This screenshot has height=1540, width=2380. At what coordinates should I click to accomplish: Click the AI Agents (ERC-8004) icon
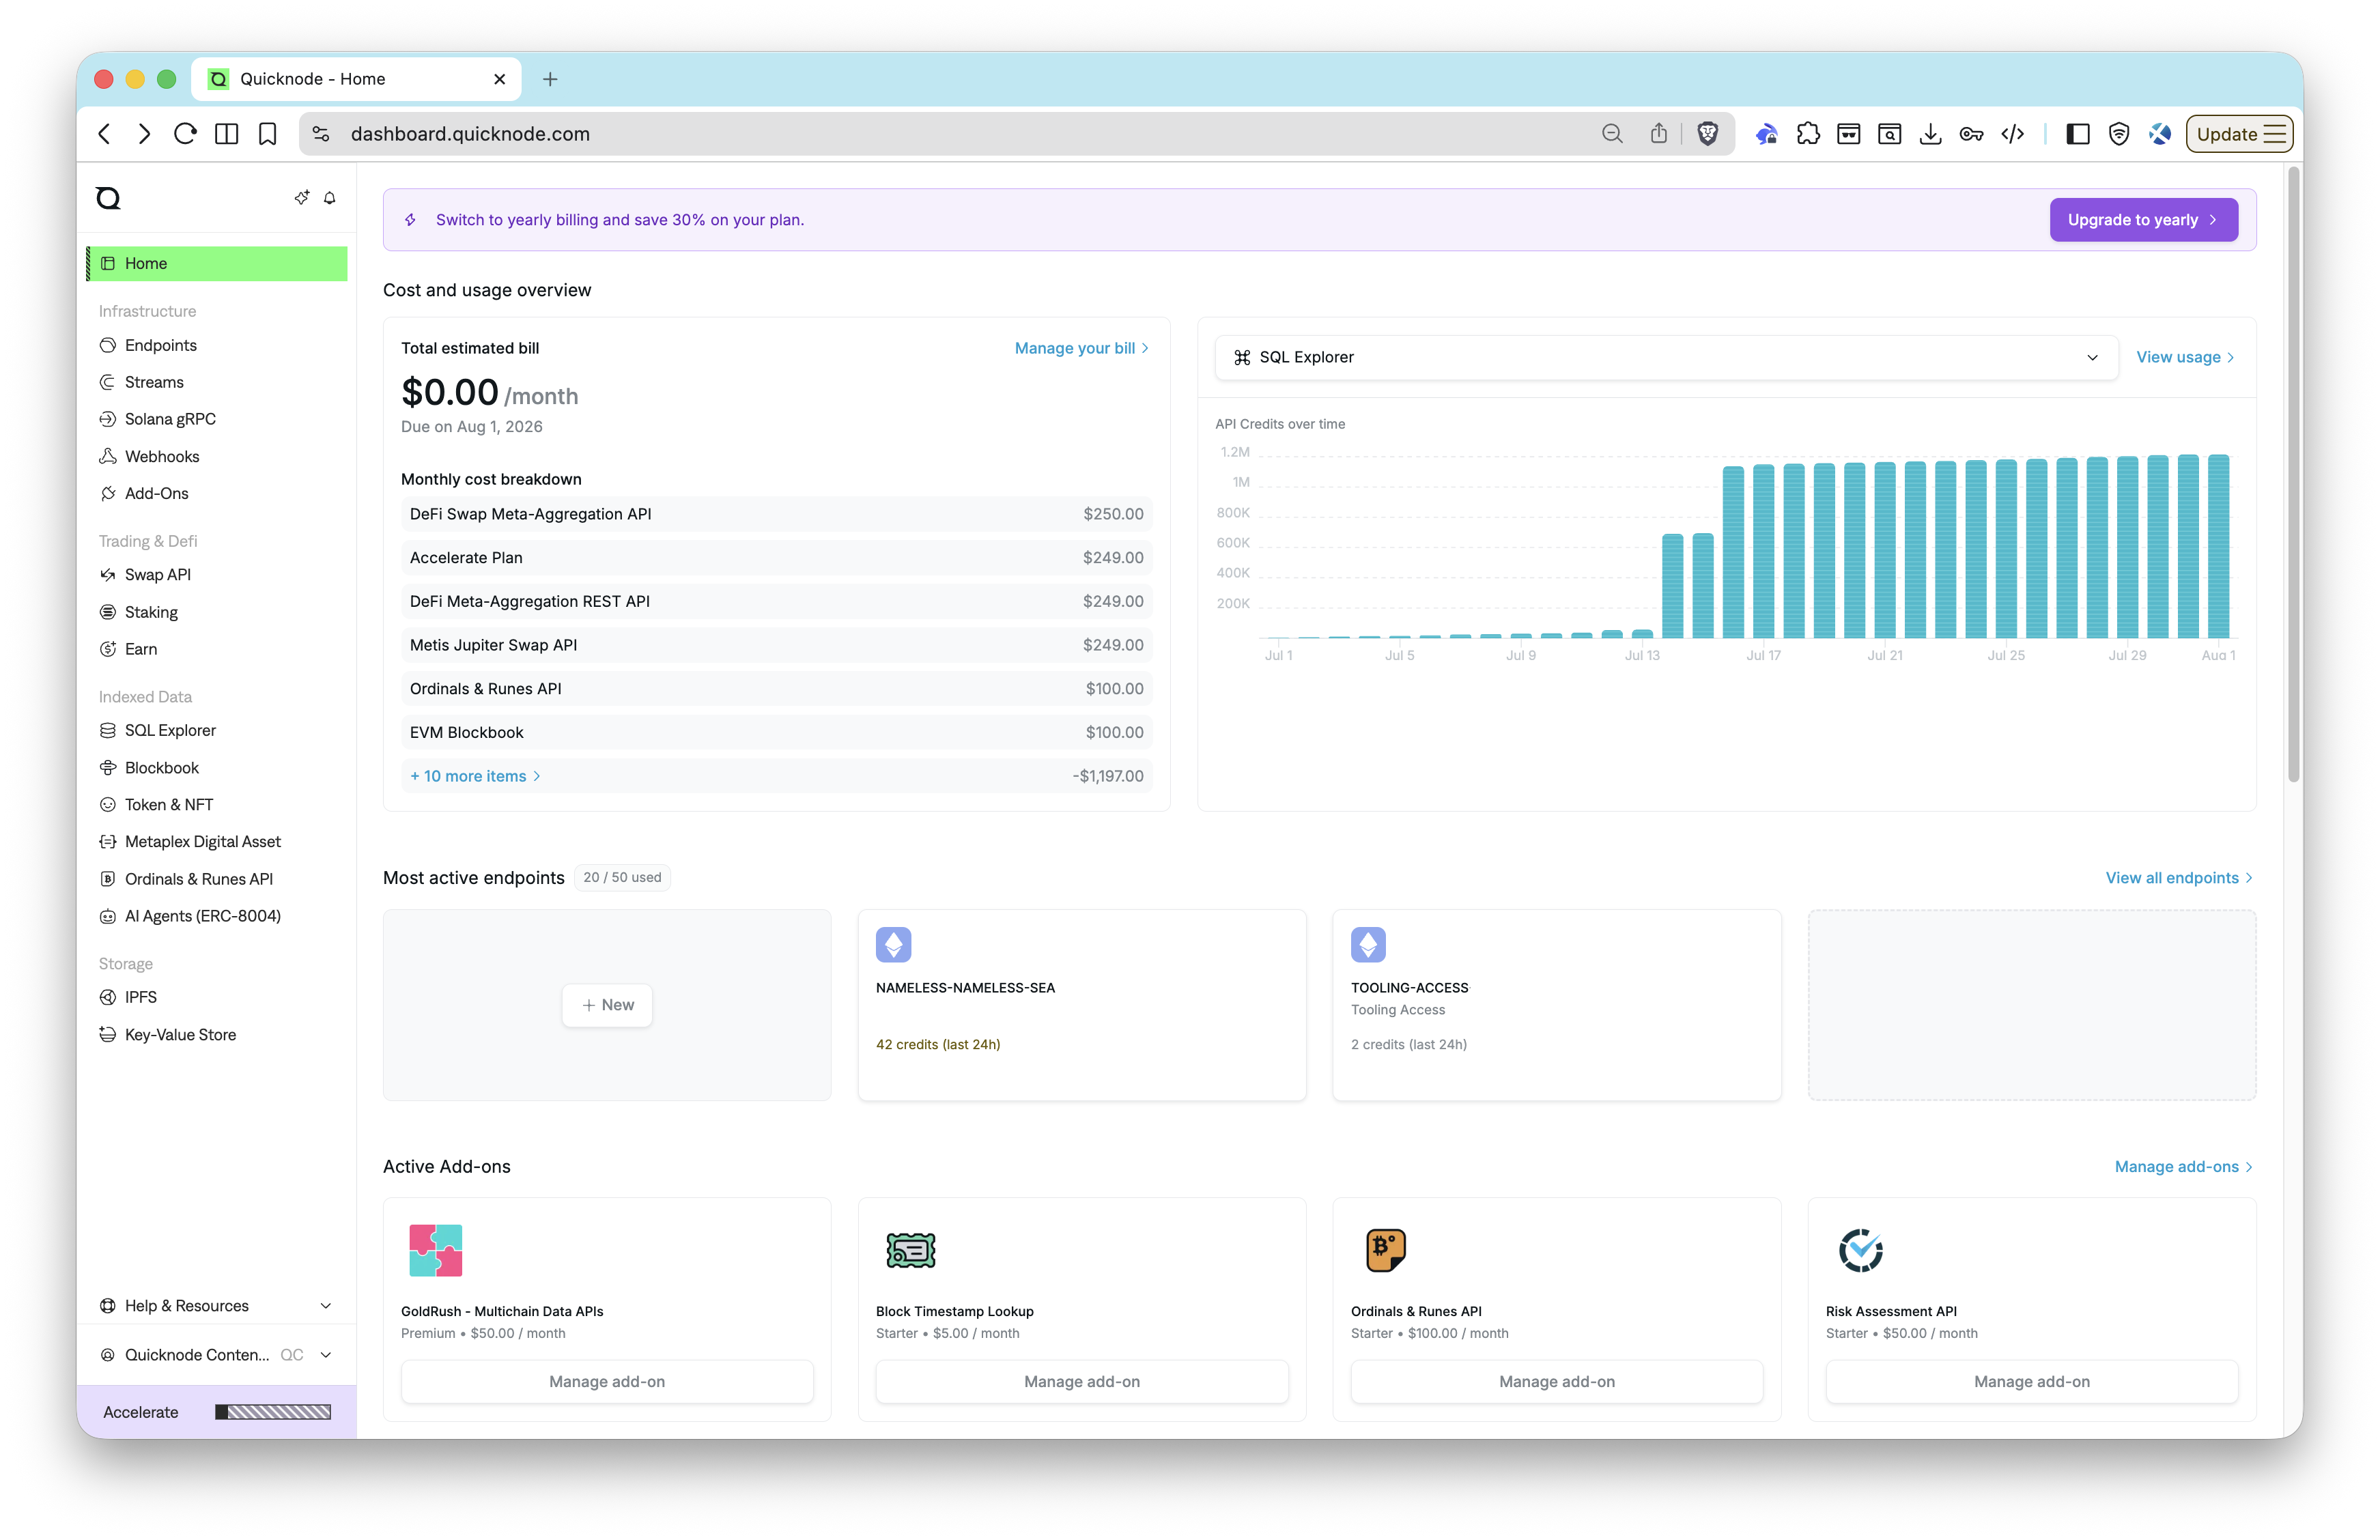click(x=108, y=916)
